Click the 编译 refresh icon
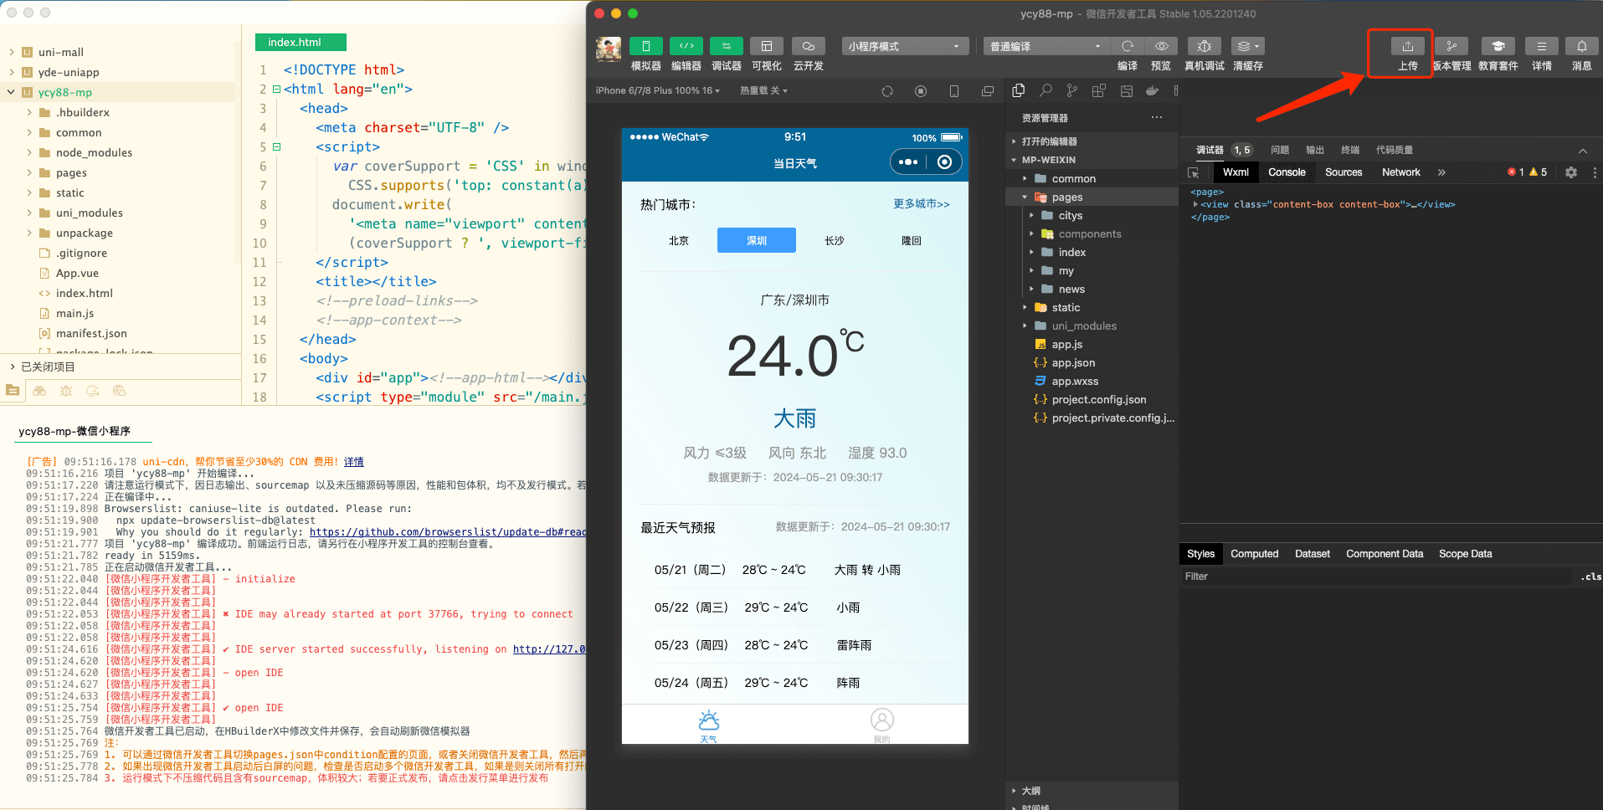This screenshot has height=810, width=1603. point(1128,47)
